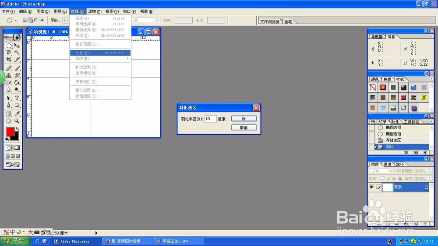Open the Styles panel options menu arrow
438x246 pixels.
point(431,79)
